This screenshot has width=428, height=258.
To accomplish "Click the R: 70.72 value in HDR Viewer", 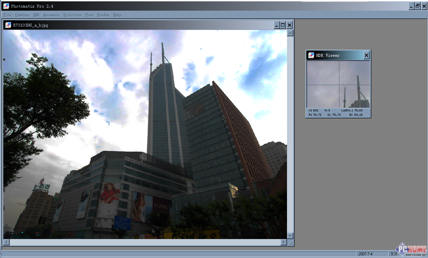I will tap(315, 115).
